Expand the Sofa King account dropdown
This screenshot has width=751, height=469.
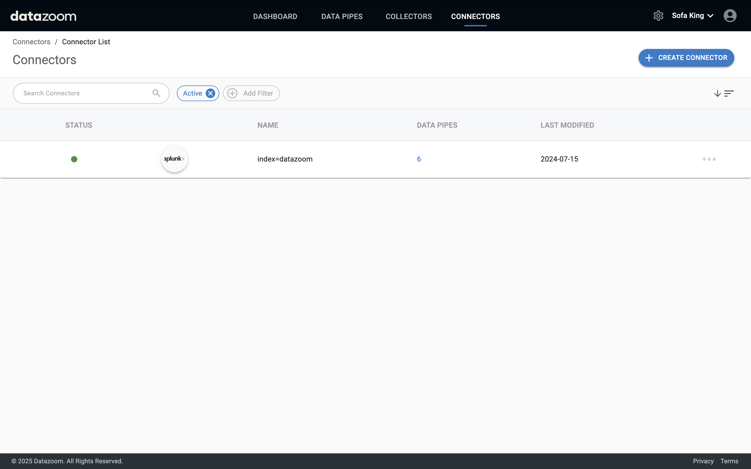click(x=692, y=16)
